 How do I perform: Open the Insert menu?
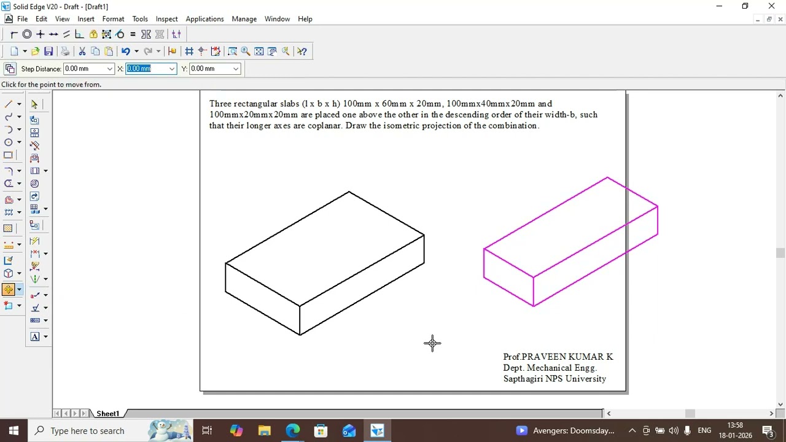[86, 19]
